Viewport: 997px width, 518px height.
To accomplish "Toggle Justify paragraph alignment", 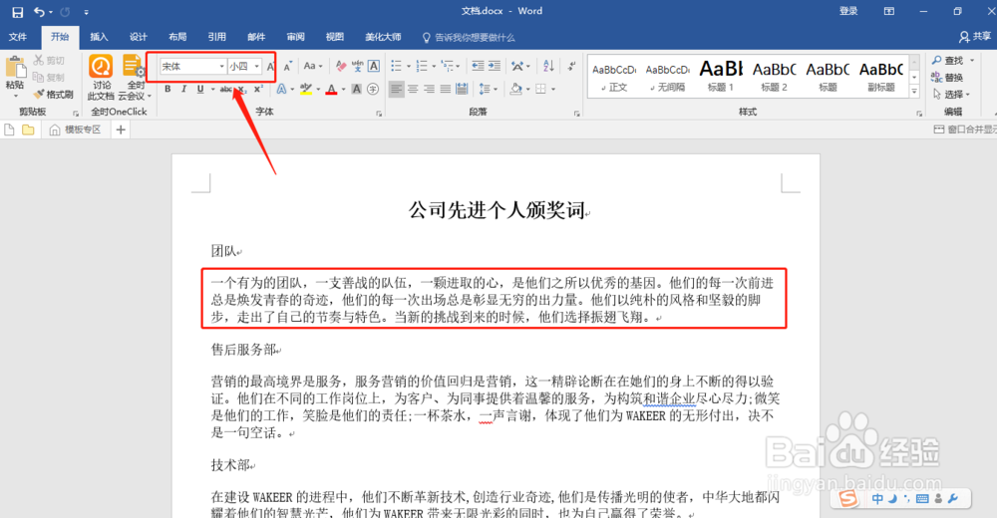I will pyautogui.click(x=445, y=89).
